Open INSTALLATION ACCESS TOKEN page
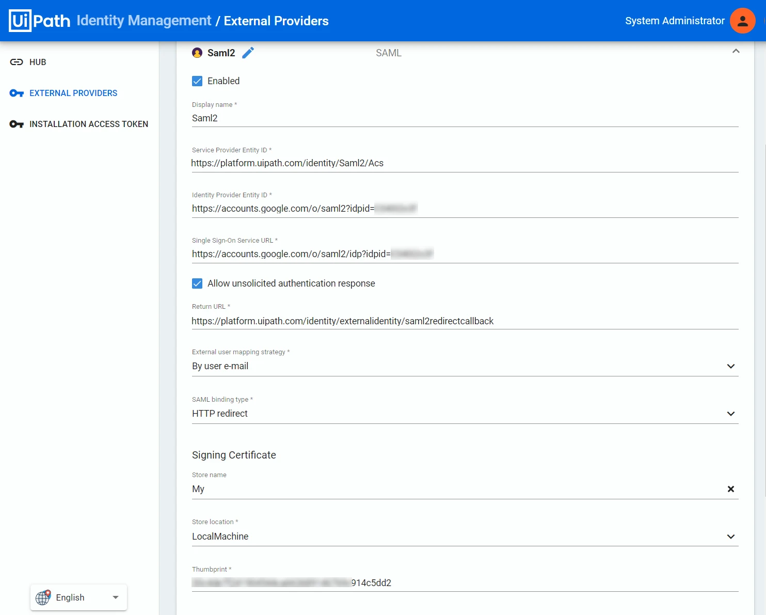The width and height of the screenshot is (766, 615). 89,124
